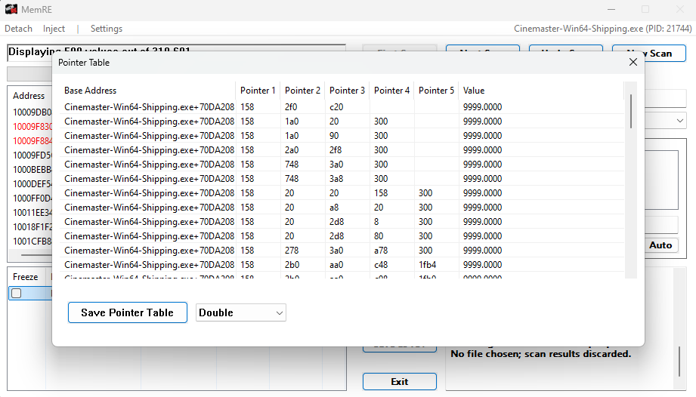Screen dimensions: 696x397
Task: Open the Detach menu
Action: 18,29
